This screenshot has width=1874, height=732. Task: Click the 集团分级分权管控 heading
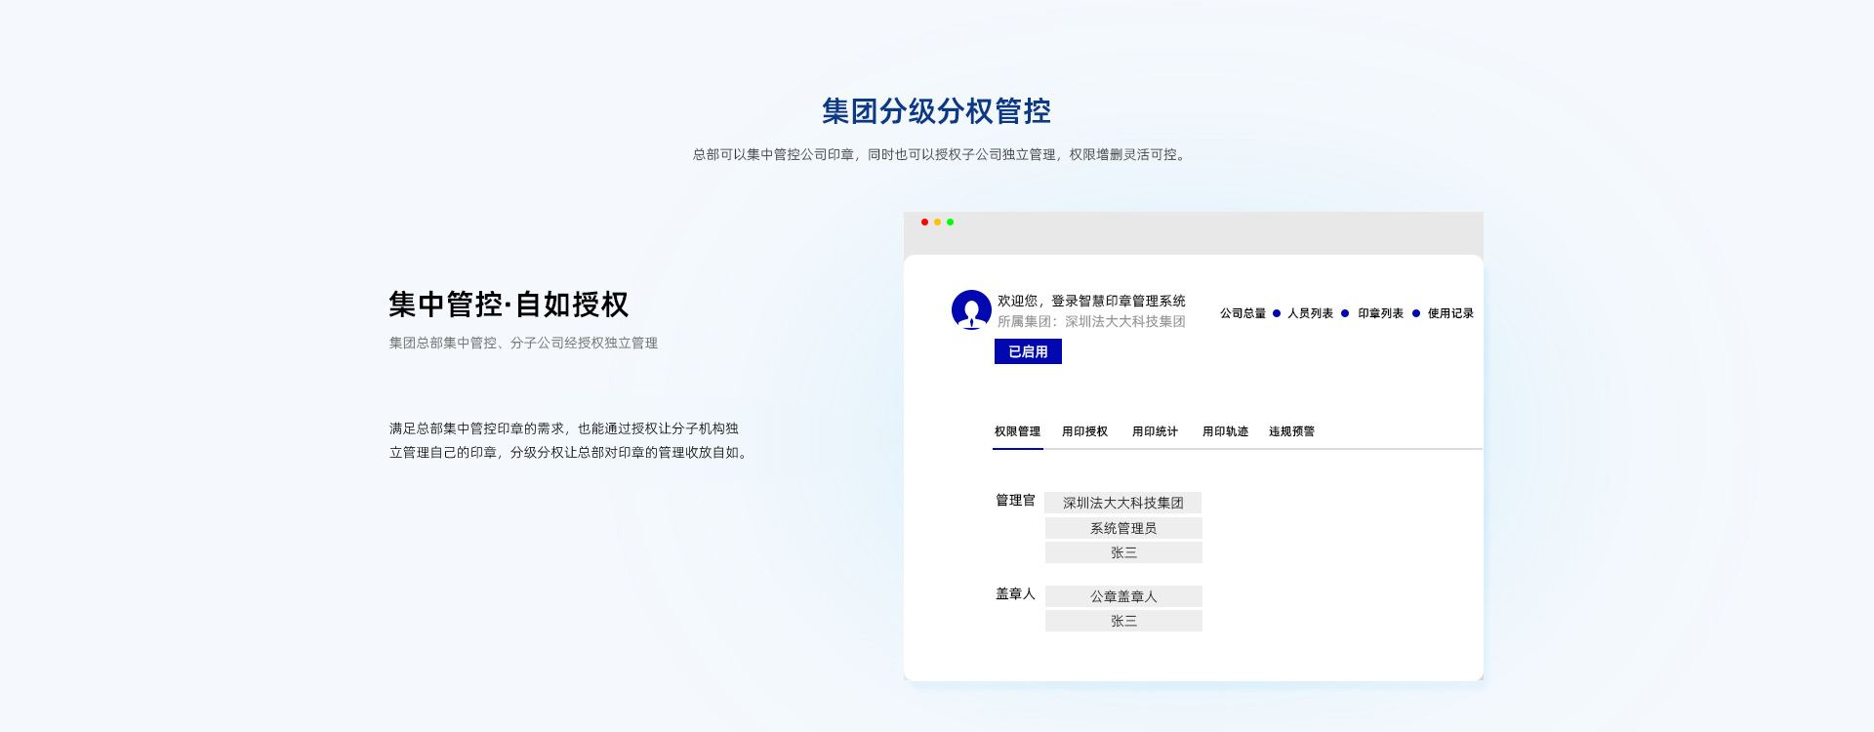point(936,111)
